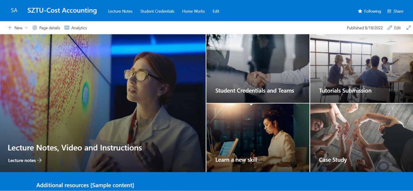This screenshot has width=413, height=191.
Task: Click the SA site logo
Action: 14,10
